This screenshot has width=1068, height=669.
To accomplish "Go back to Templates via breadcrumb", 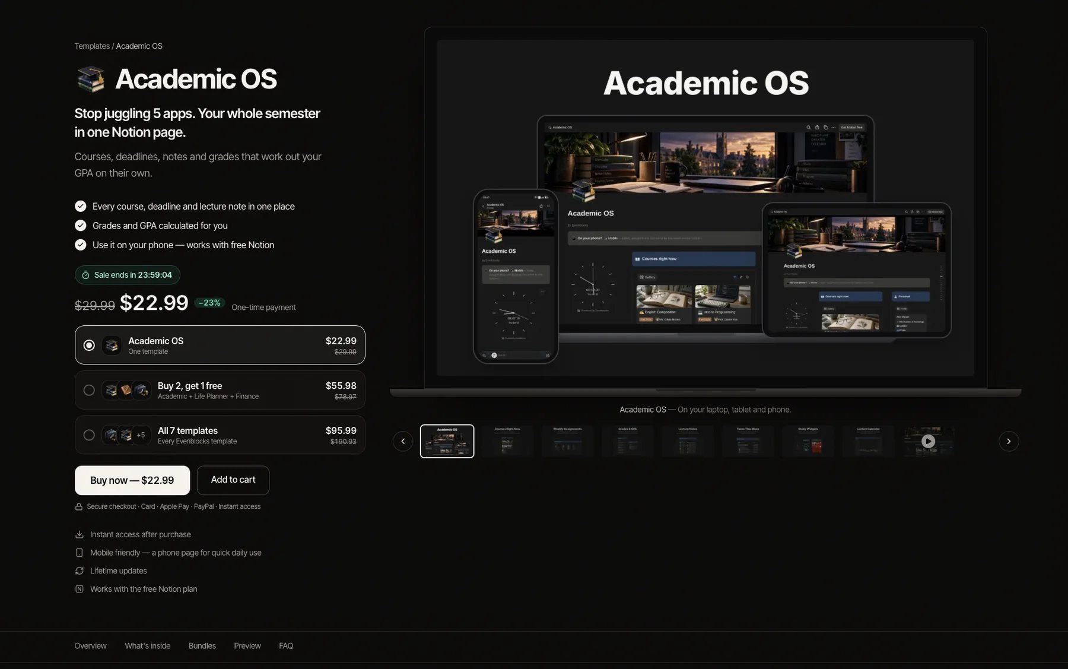I will click(x=92, y=46).
